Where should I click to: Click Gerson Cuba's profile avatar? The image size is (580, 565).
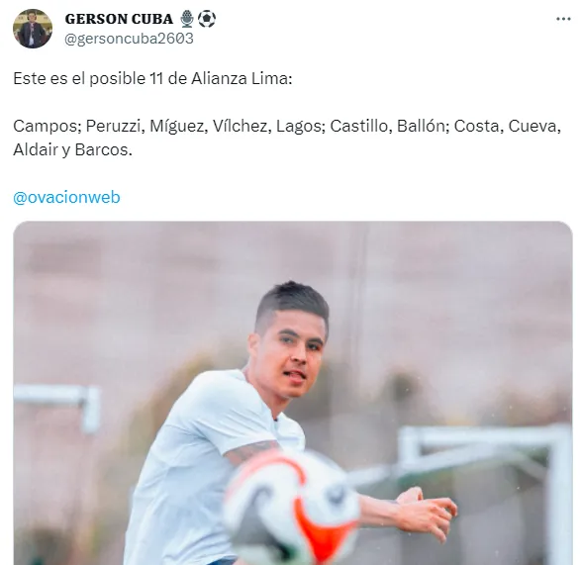(33, 29)
